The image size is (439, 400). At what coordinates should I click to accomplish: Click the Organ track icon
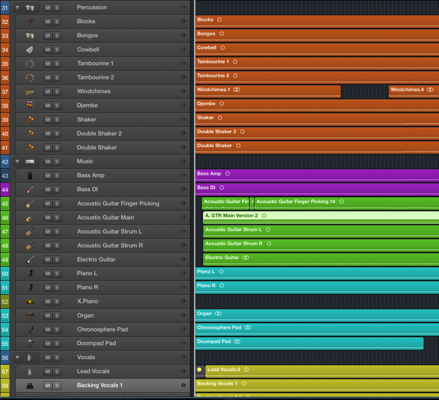tap(30, 315)
